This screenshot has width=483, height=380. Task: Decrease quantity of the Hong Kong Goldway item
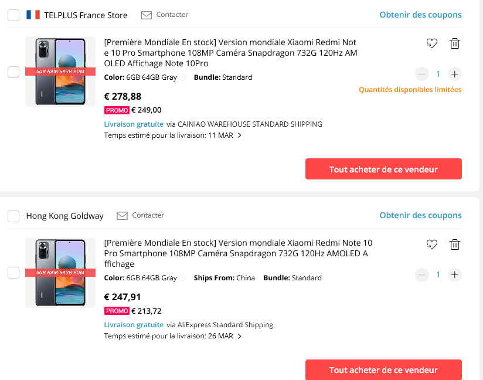pos(421,274)
